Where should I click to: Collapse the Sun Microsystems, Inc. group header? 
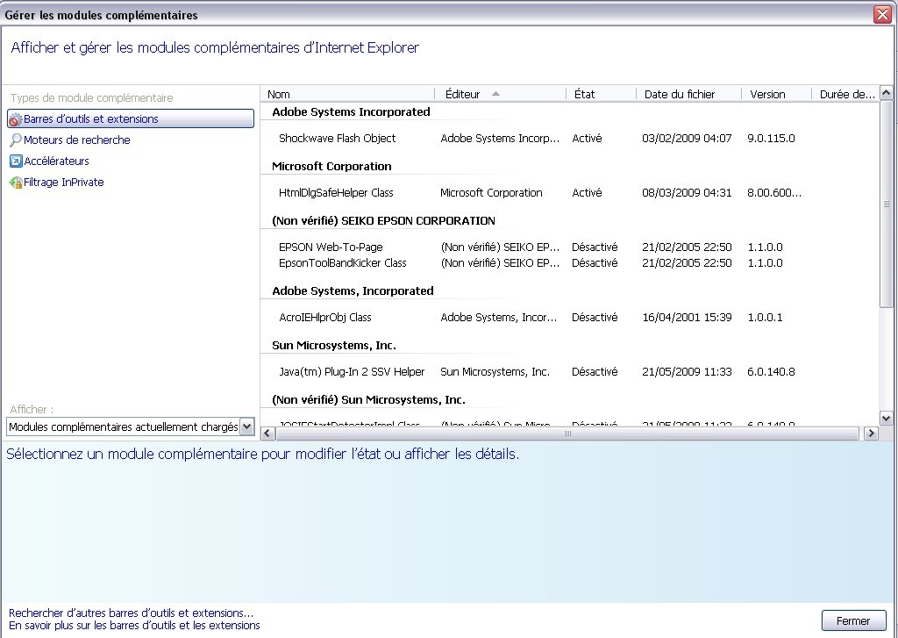pyautogui.click(x=334, y=345)
